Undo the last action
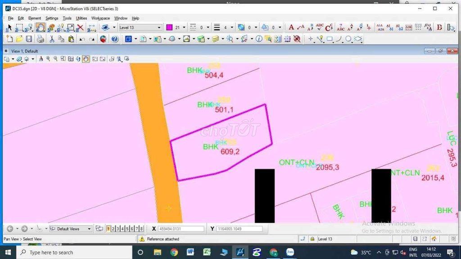Viewport: 461px width, 259px height. click(x=82, y=39)
